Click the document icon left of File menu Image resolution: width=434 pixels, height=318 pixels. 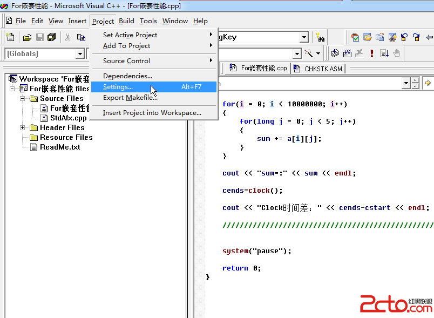[x=9, y=21]
